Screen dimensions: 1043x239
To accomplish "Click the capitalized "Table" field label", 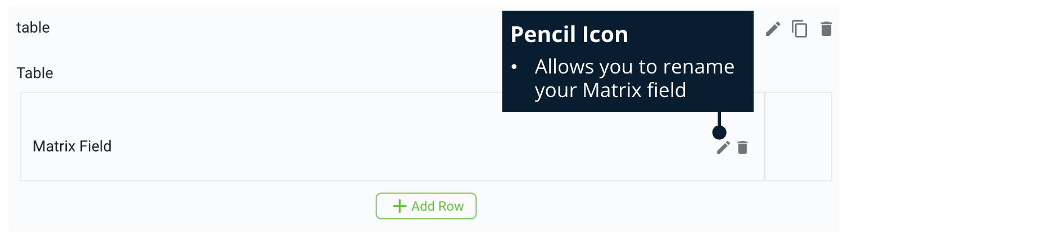I will pyautogui.click(x=35, y=73).
